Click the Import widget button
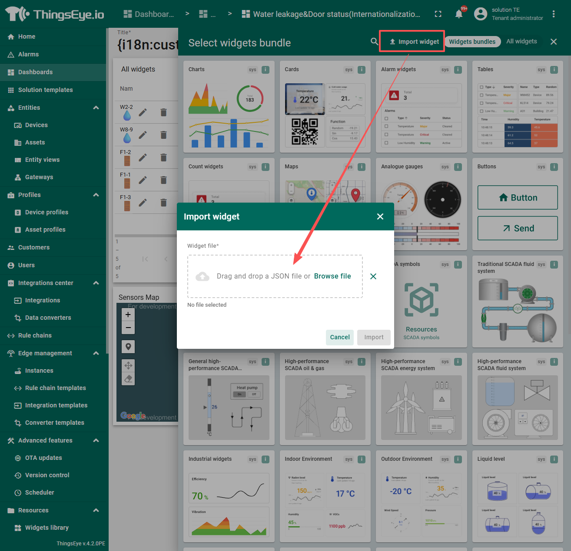571x551 pixels. point(414,42)
